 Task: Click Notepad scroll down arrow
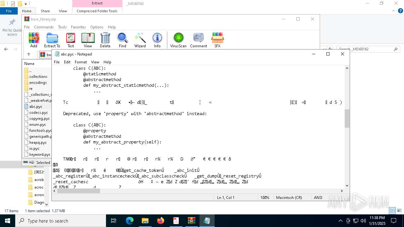pyautogui.click(x=347, y=186)
